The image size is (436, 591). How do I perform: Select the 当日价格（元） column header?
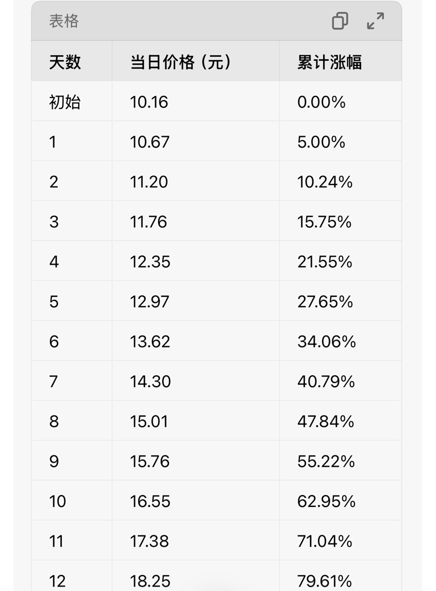point(181,62)
